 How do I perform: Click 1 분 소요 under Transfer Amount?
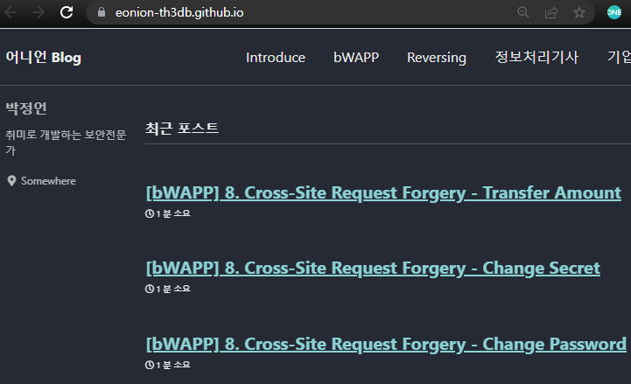point(173,213)
